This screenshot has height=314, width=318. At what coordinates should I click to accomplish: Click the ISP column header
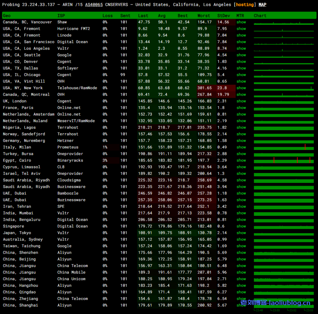(61, 16)
